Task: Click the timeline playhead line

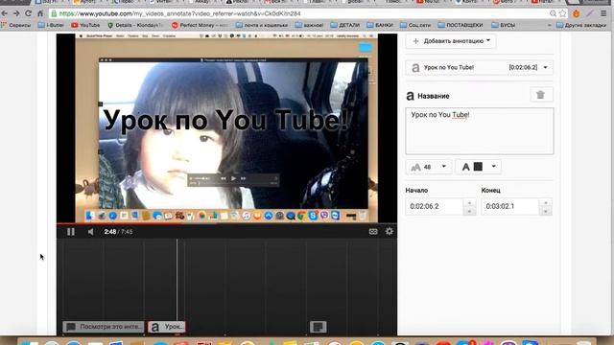Action: (x=177, y=280)
